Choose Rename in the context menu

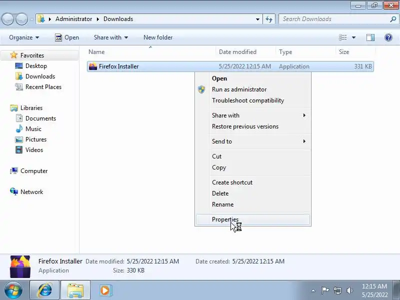coord(253,204)
